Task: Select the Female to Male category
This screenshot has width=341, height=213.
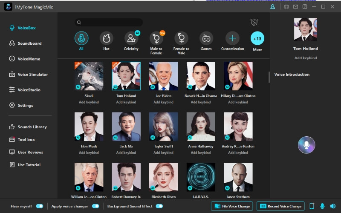Action: coord(181,38)
